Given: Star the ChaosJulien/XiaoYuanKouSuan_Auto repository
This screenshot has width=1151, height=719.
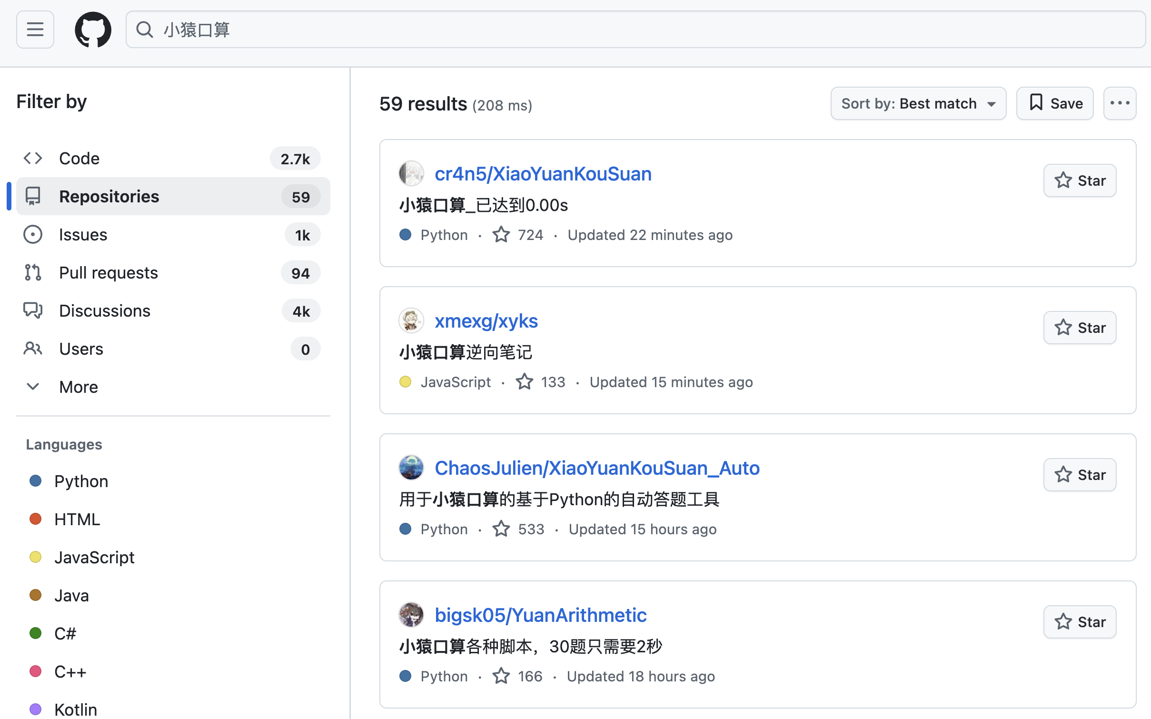Looking at the screenshot, I should (x=1080, y=475).
